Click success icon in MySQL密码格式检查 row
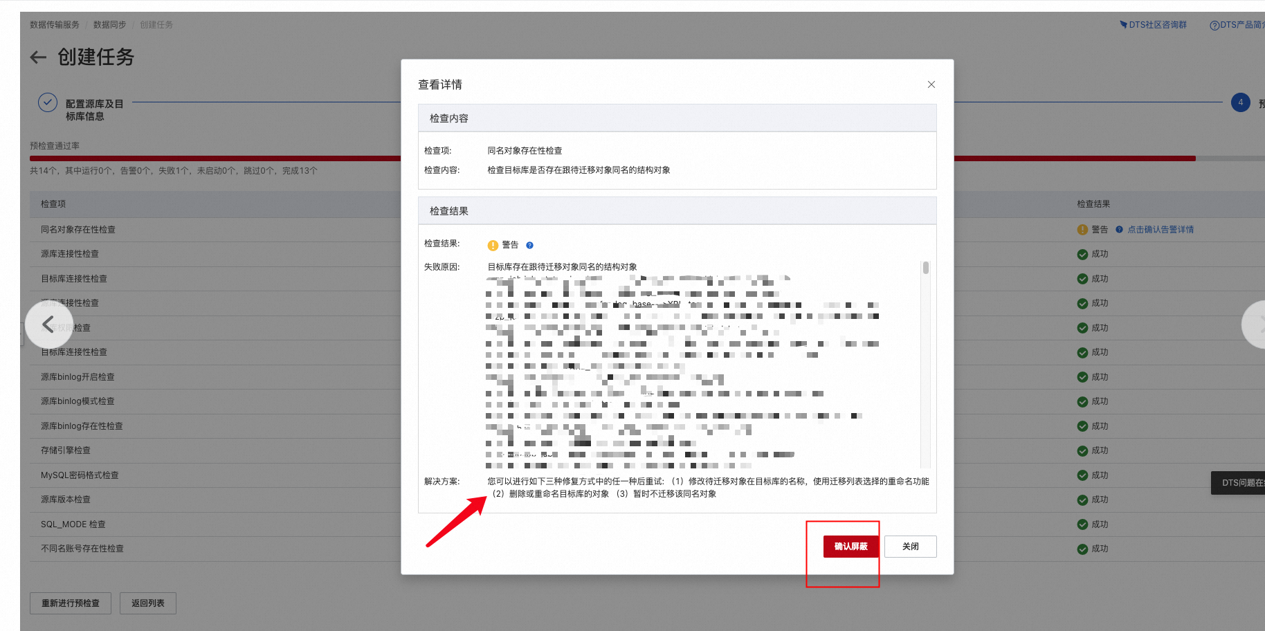This screenshot has height=631, width=1265. (x=1082, y=475)
